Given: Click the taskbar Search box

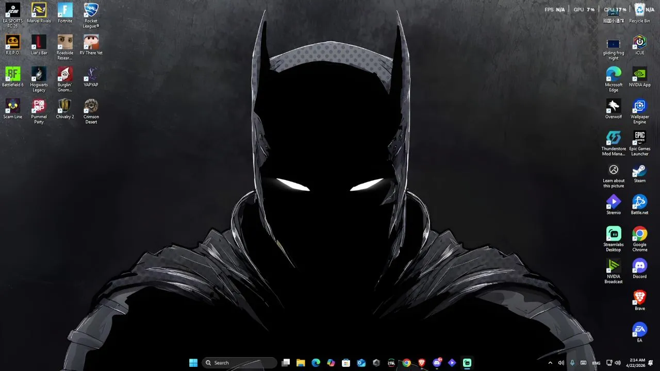Looking at the screenshot, I should point(240,363).
